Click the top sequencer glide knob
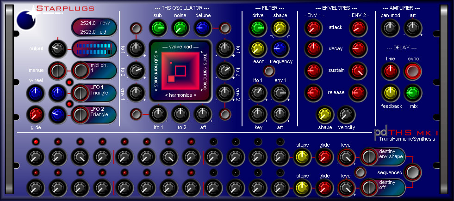The height and width of the screenshot is (201, 454). point(324,157)
